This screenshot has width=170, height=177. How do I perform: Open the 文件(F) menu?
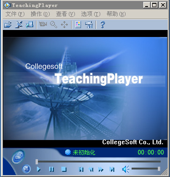(x=15, y=14)
